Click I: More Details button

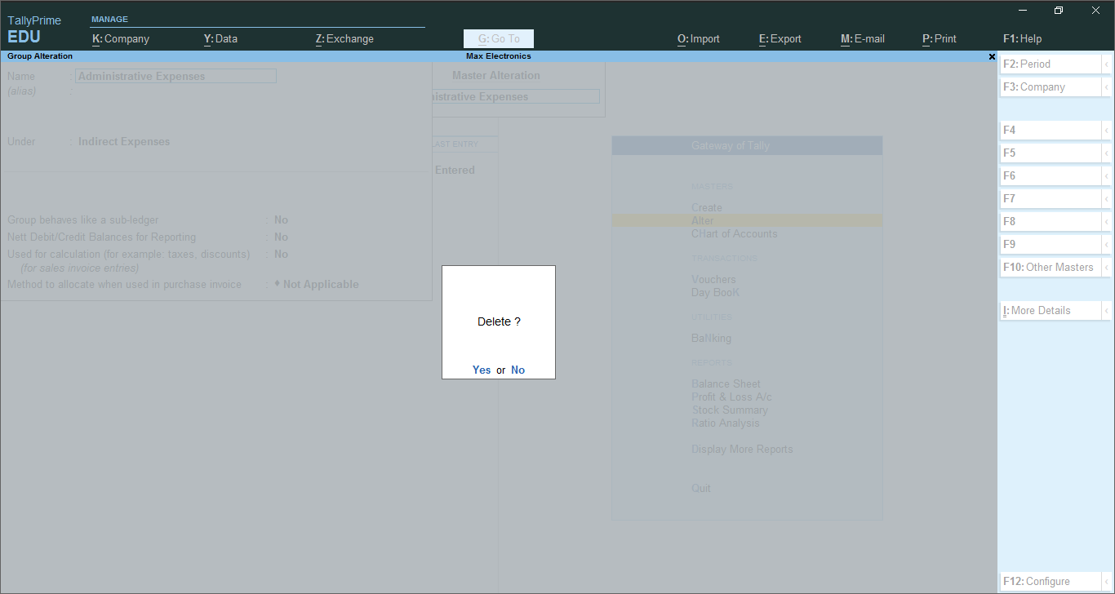pos(1051,310)
